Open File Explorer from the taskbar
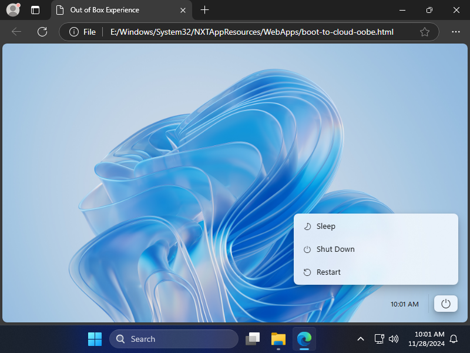Screen dimensions: 470x353 pyautogui.click(x=278, y=339)
